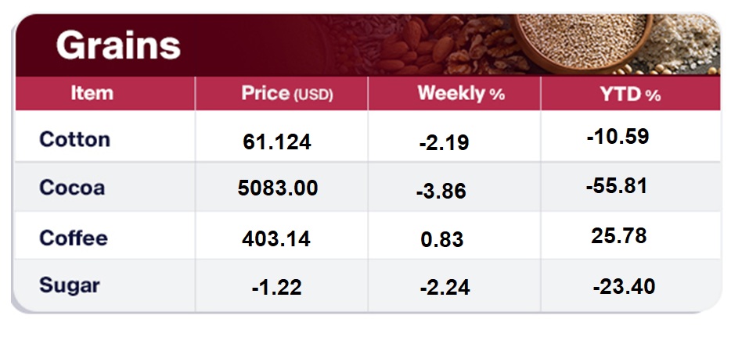Click Cocoa weekly change -3.86
The height and width of the screenshot is (344, 731).
[441, 192]
